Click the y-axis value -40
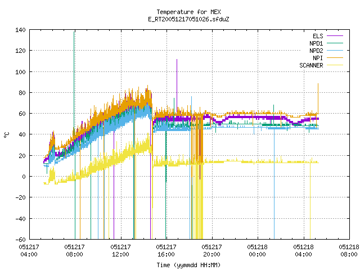 (x=20, y=219)
